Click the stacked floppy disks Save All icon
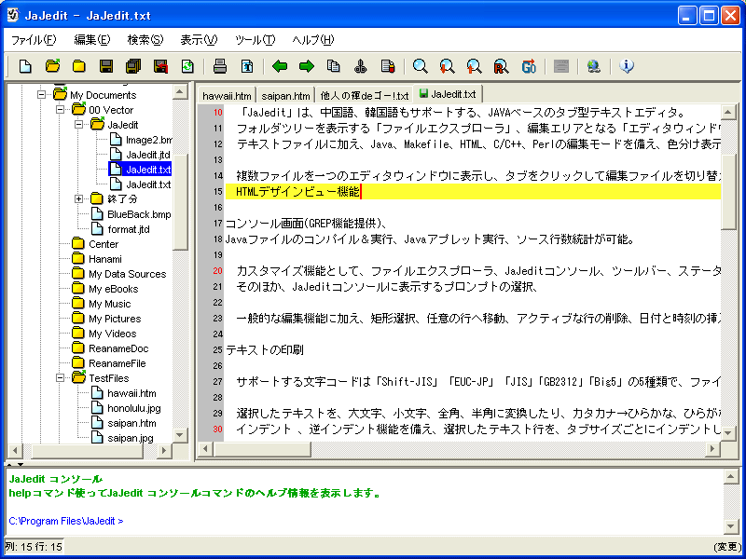Viewport: 746px width, 559px height. pos(133,66)
